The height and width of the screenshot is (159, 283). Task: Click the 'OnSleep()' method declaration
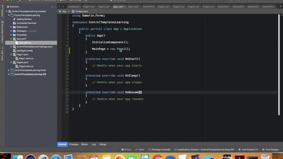113,76
